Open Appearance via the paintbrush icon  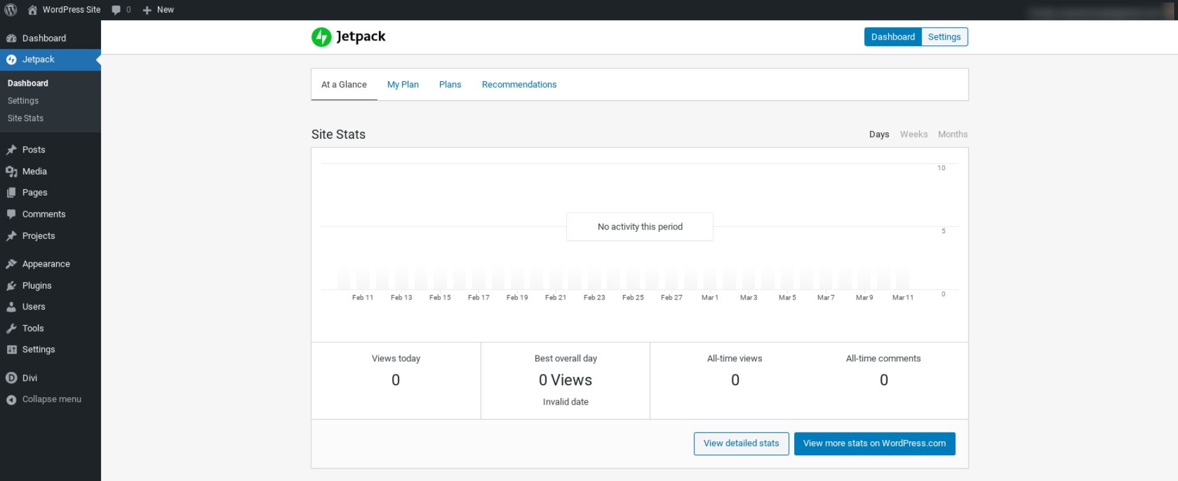click(11, 264)
